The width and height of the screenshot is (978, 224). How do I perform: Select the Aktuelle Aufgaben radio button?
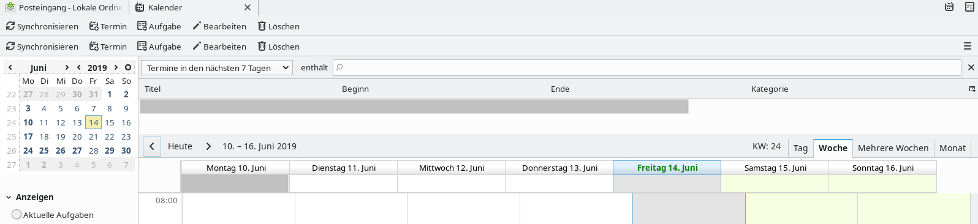point(17,214)
